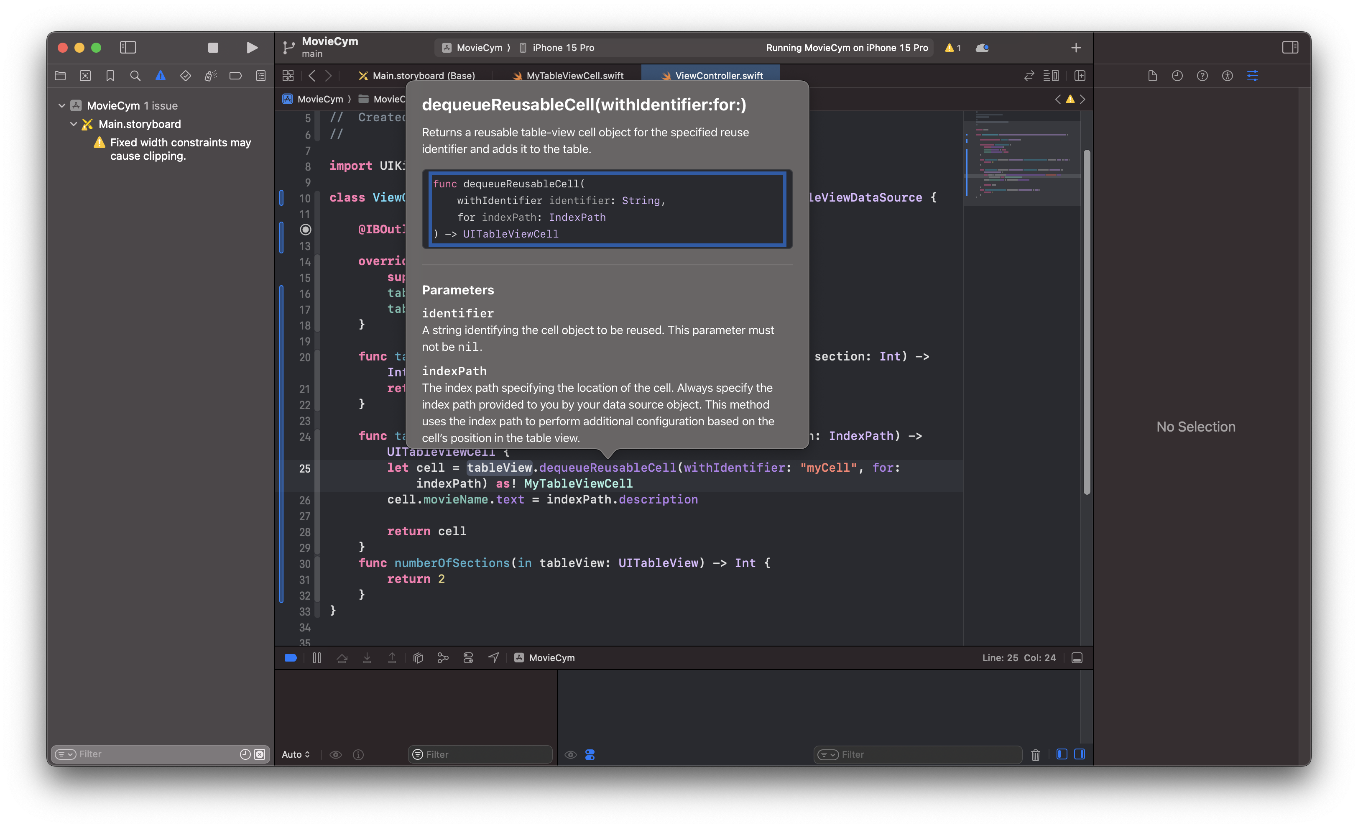
Task: Open the Debug Memory Graph icon
Action: (442, 658)
